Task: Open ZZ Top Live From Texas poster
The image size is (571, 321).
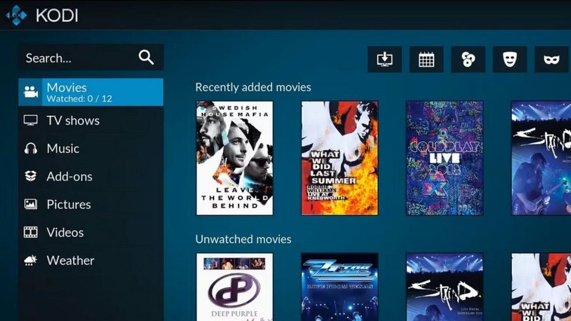Action: point(340,286)
